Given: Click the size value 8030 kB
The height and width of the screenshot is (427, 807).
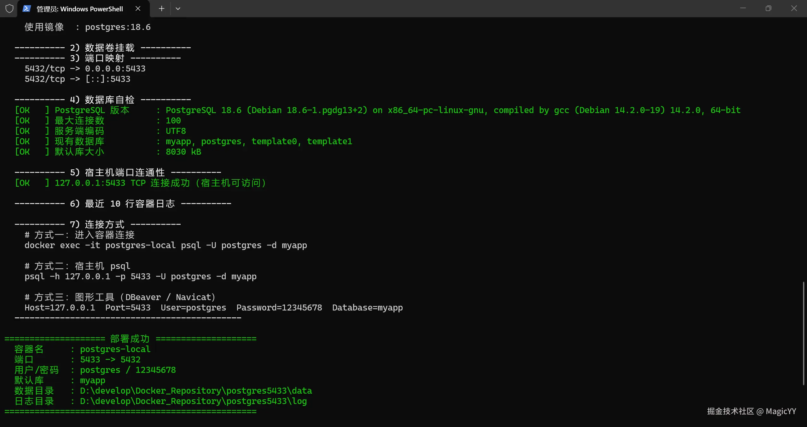Looking at the screenshot, I should (x=183, y=152).
